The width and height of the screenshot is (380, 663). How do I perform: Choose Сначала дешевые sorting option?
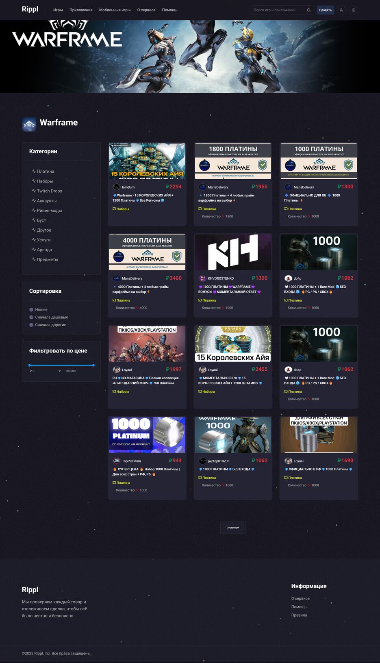click(x=48, y=317)
